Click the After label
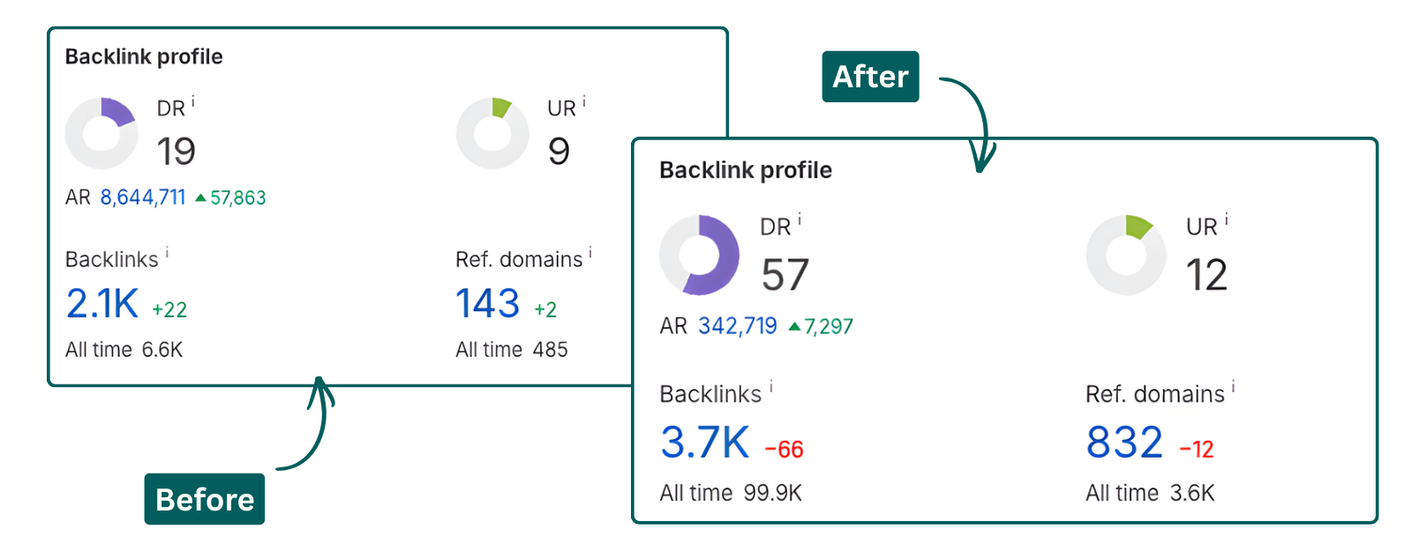This screenshot has height=544, width=1412. click(x=870, y=77)
